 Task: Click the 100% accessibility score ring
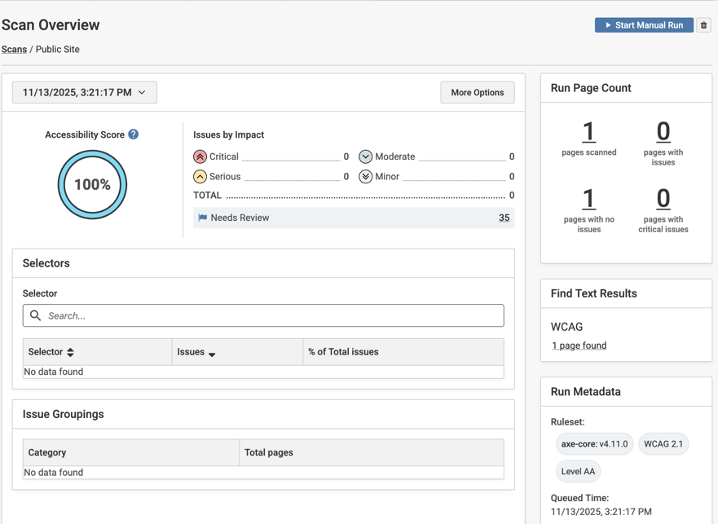[92, 184]
